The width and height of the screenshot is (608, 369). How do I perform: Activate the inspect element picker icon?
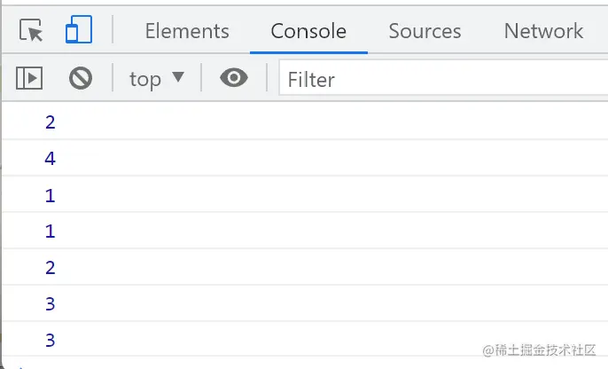tap(31, 32)
